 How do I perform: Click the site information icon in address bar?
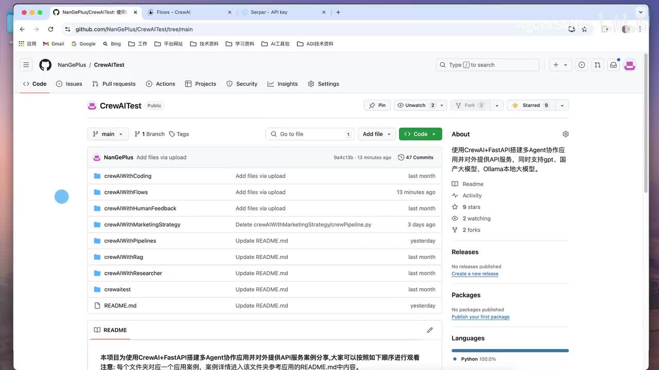67,29
